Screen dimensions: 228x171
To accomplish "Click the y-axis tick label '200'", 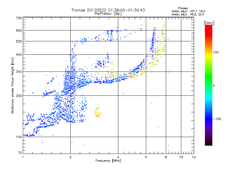I will (x=19, y=96).
